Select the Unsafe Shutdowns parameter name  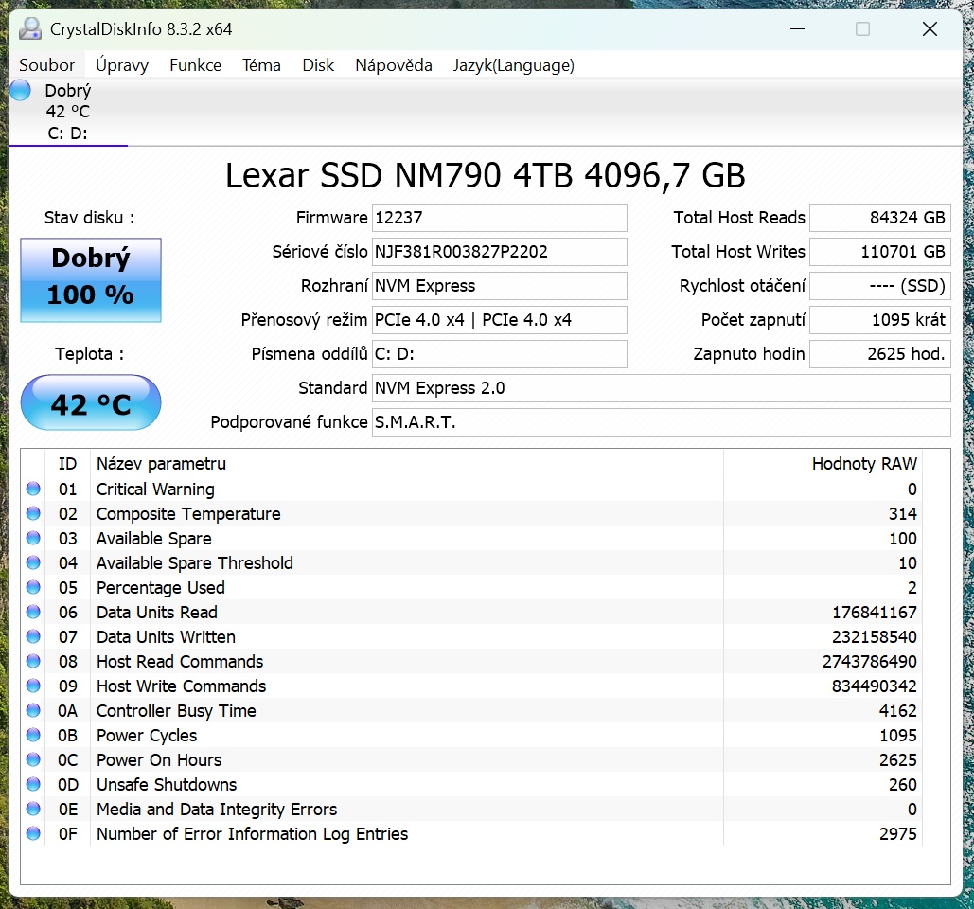pos(167,785)
